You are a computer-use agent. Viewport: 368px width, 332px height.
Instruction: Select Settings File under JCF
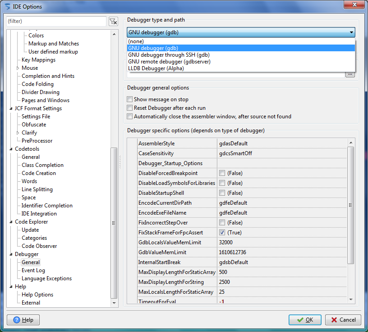tap(36, 117)
